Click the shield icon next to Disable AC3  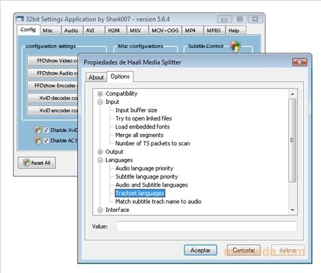[x=38, y=140]
